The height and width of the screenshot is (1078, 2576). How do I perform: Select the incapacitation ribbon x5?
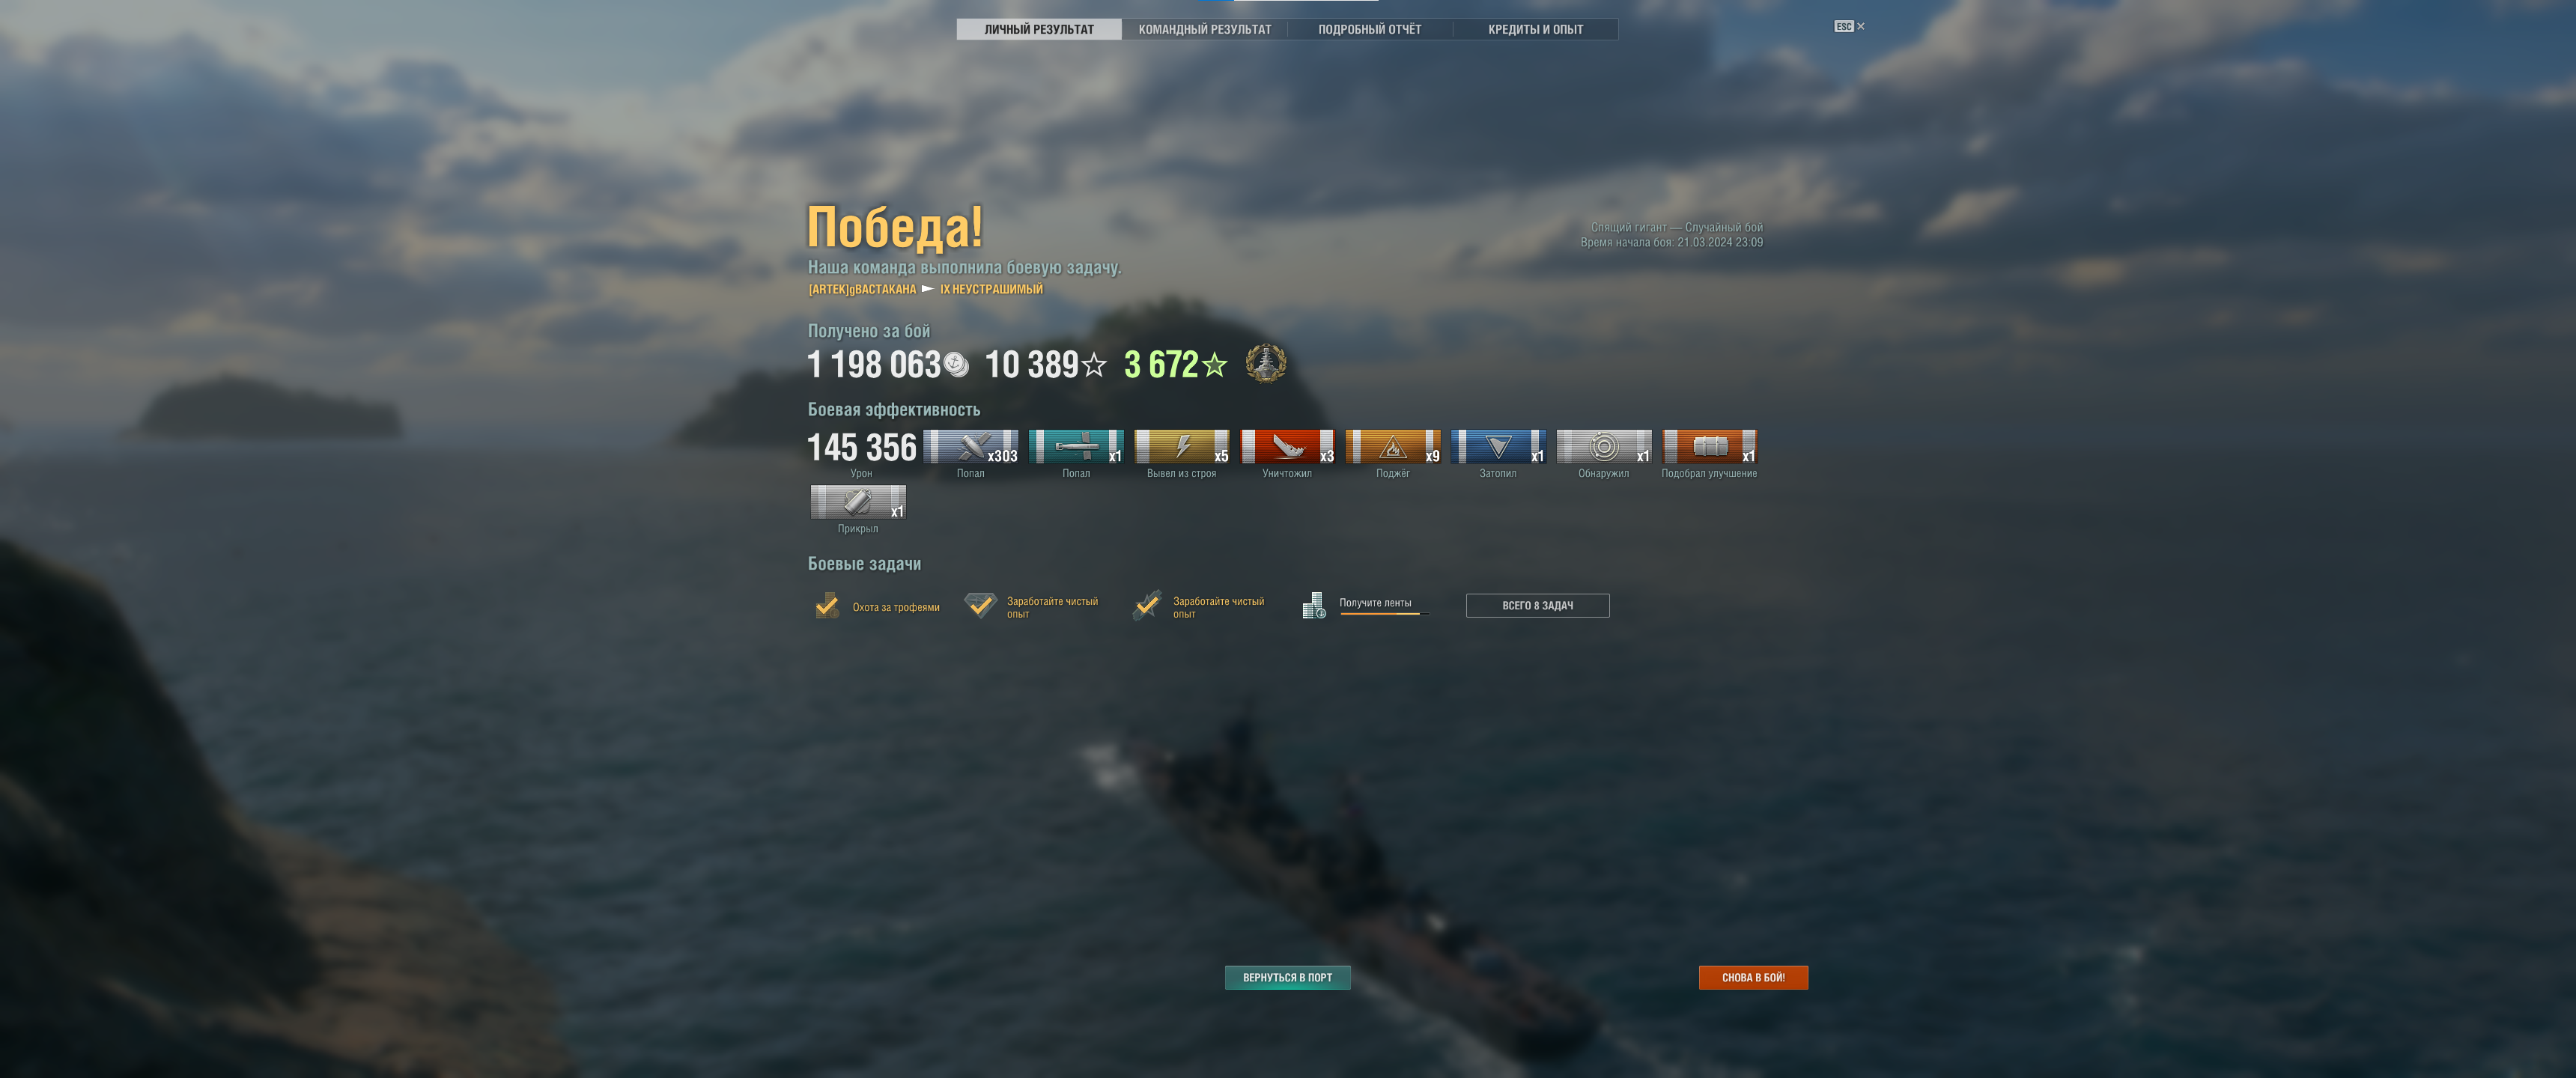click(1181, 446)
